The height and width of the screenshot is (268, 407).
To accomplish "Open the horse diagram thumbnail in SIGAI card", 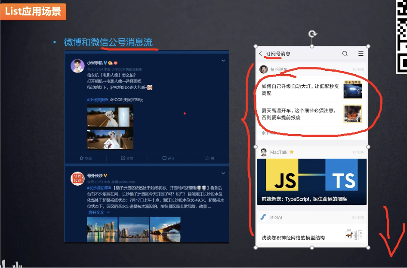I will tap(354, 235).
